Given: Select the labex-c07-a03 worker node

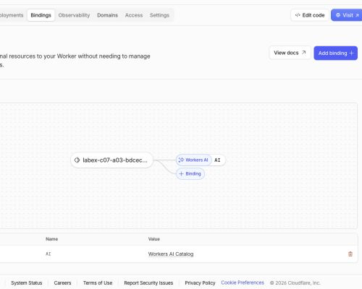Looking at the screenshot, I should pyautogui.click(x=112, y=160).
